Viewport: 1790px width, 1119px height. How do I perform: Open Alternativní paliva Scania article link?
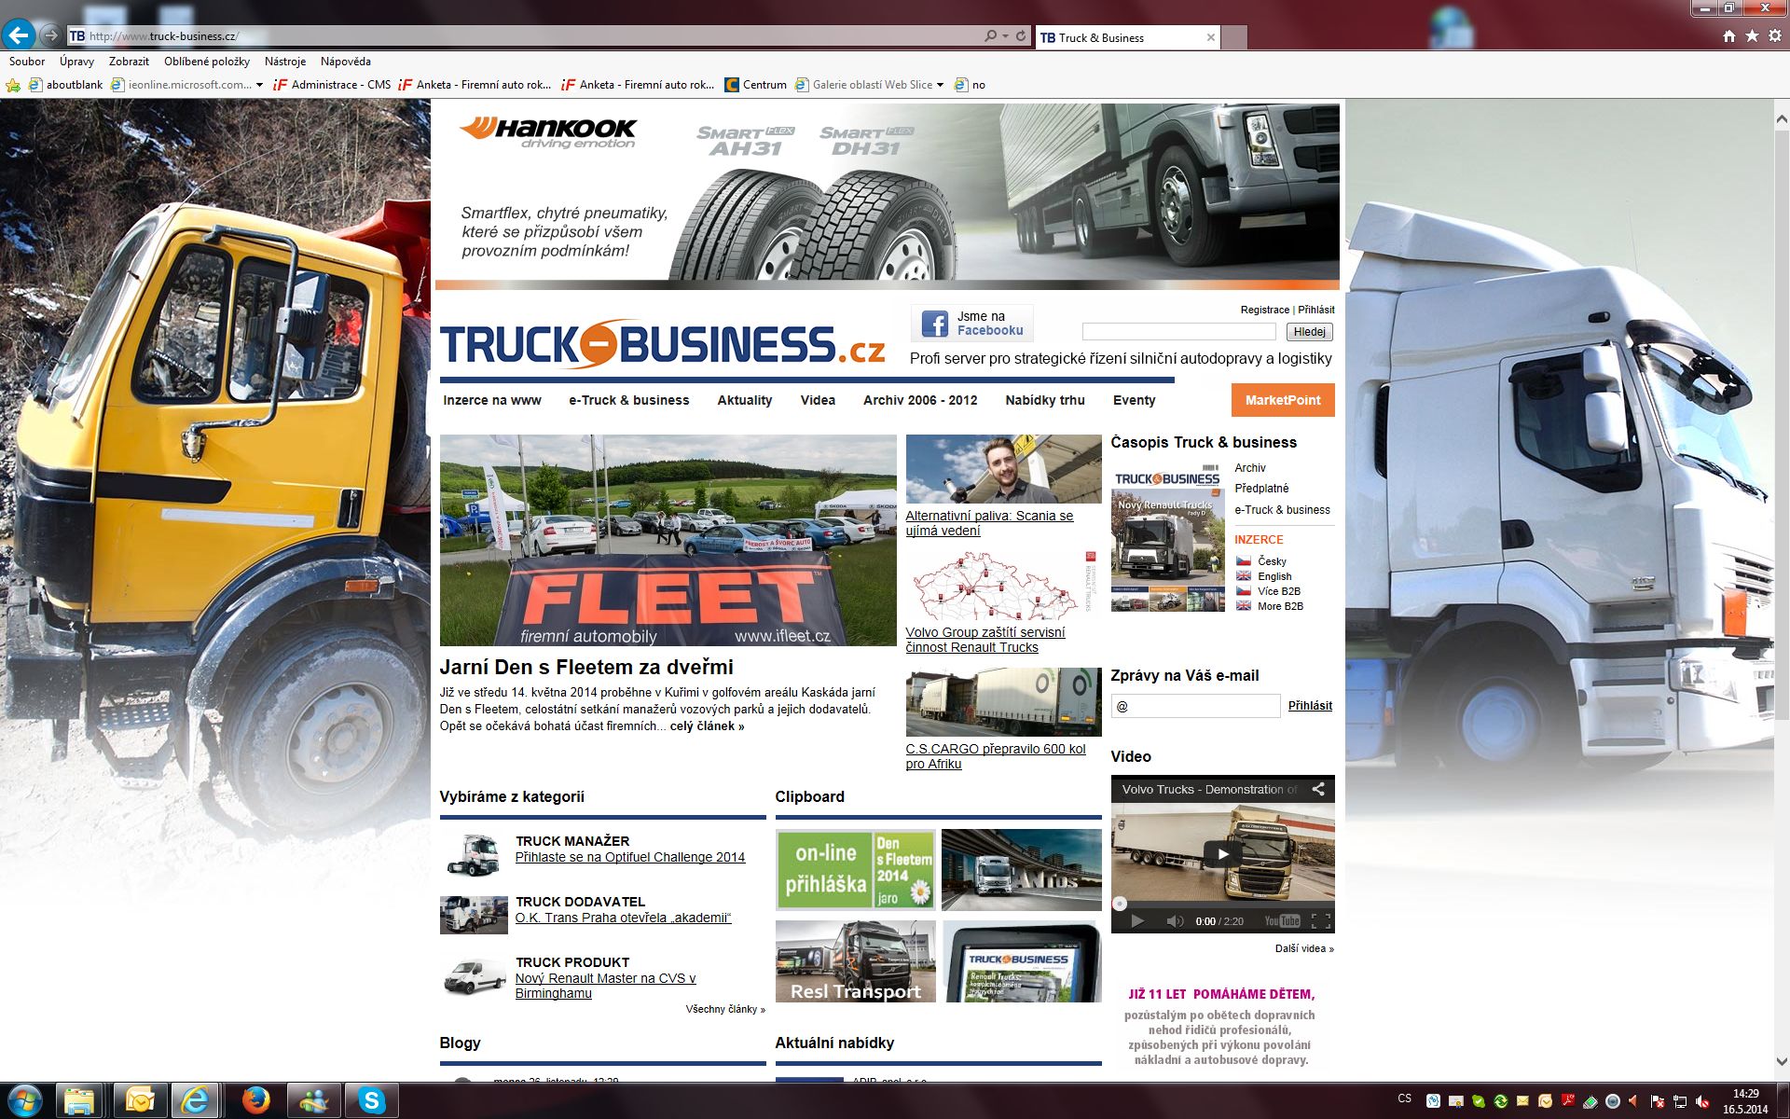989,523
